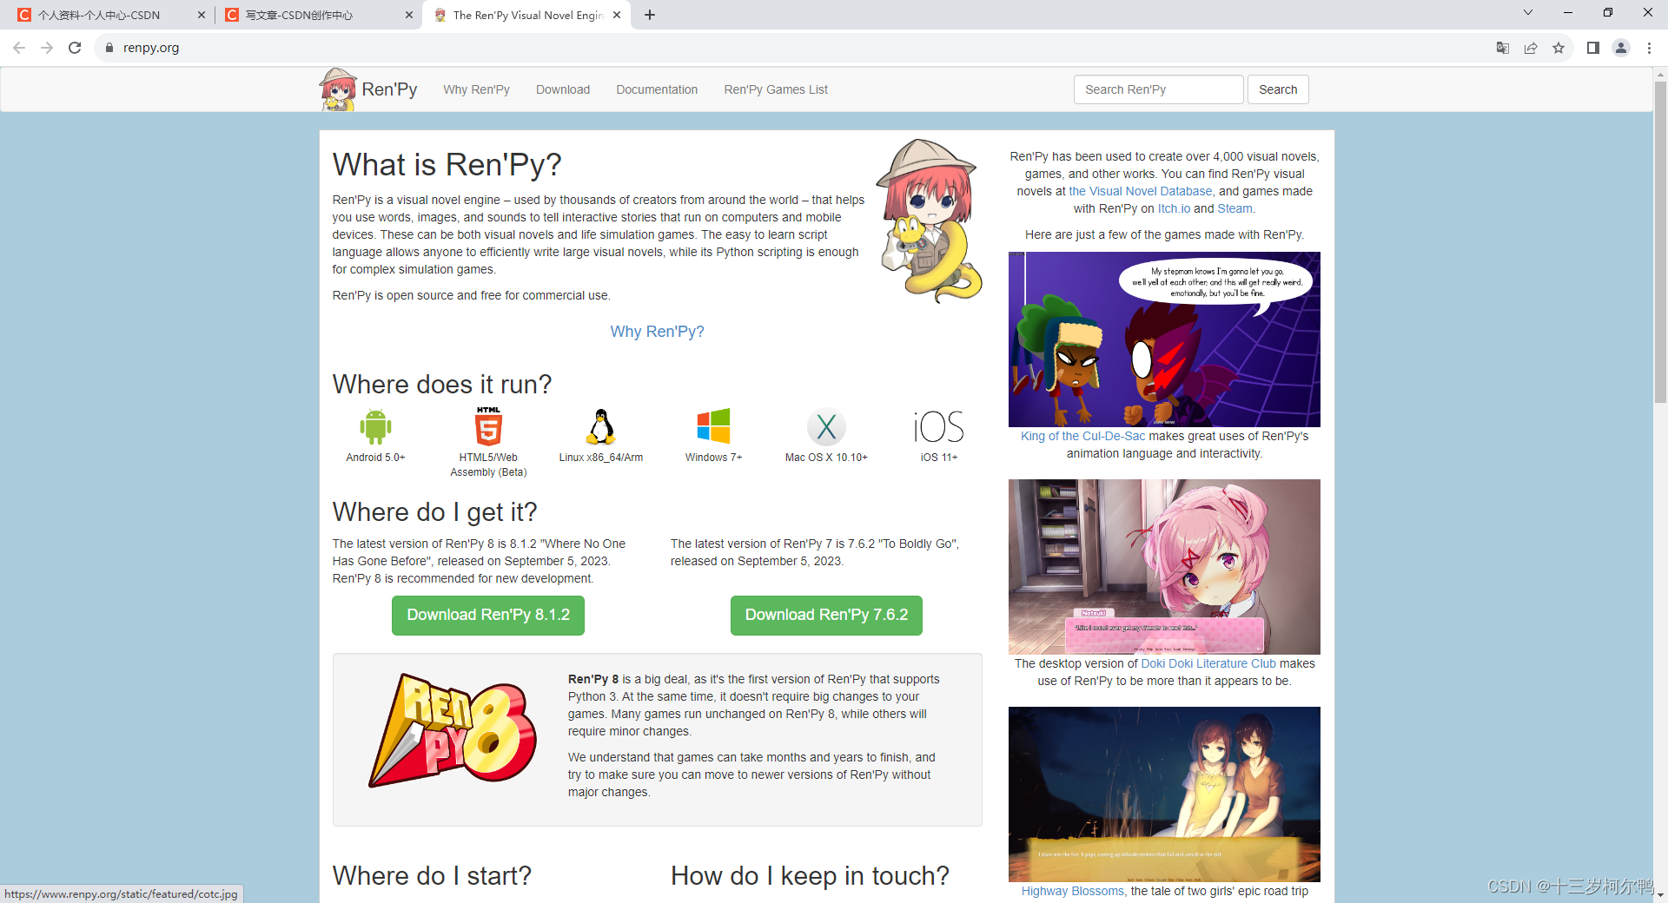Screen dimensions: 1668x903
Task: Open a new browser tab
Action: click(x=650, y=15)
